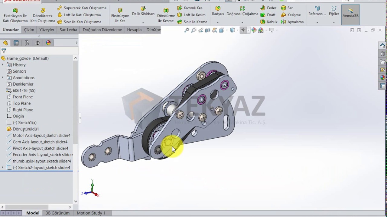
Task: Select Front Plane in tree
Action: click(x=23, y=97)
